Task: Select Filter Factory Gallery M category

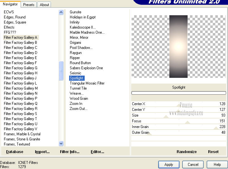Action: [21, 88]
